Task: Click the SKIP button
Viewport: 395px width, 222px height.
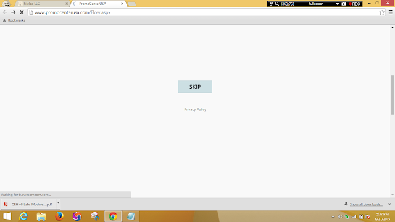Action: [x=195, y=86]
